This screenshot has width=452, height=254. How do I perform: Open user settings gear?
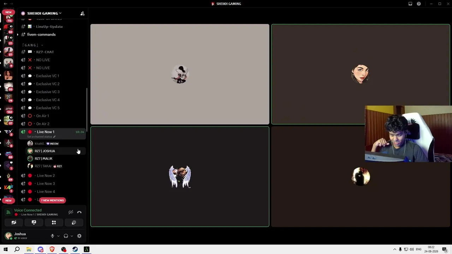click(x=79, y=236)
